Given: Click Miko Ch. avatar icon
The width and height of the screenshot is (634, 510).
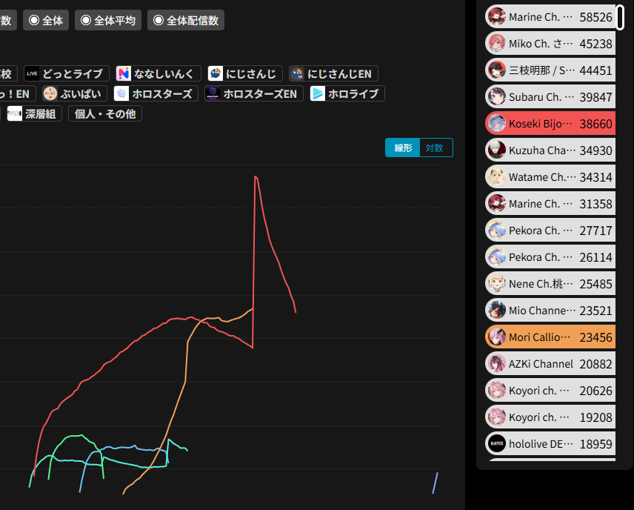Looking at the screenshot, I should coord(496,43).
